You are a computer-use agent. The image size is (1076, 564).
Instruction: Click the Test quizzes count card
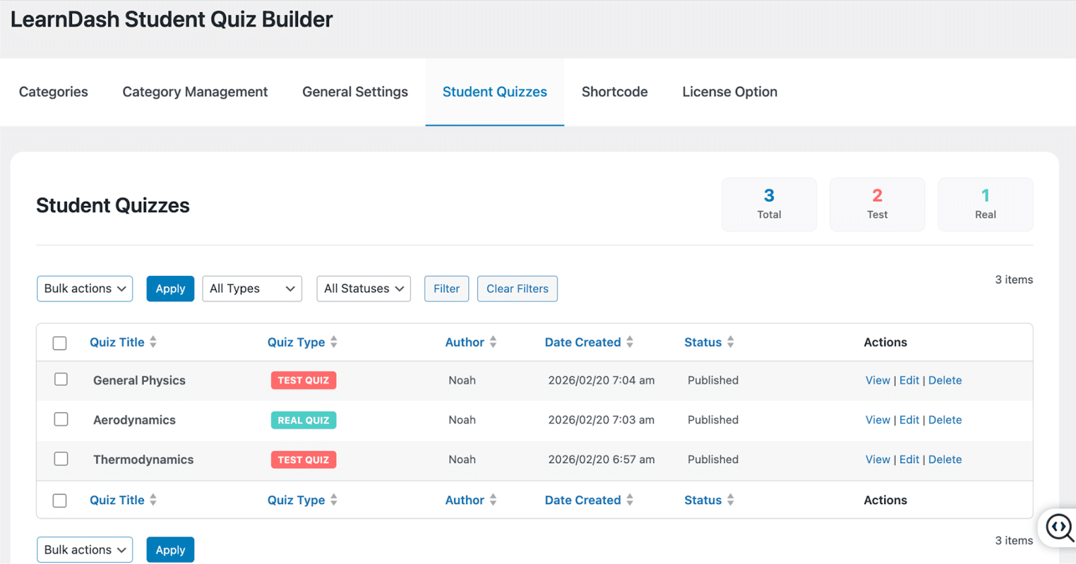coord(878,205)
